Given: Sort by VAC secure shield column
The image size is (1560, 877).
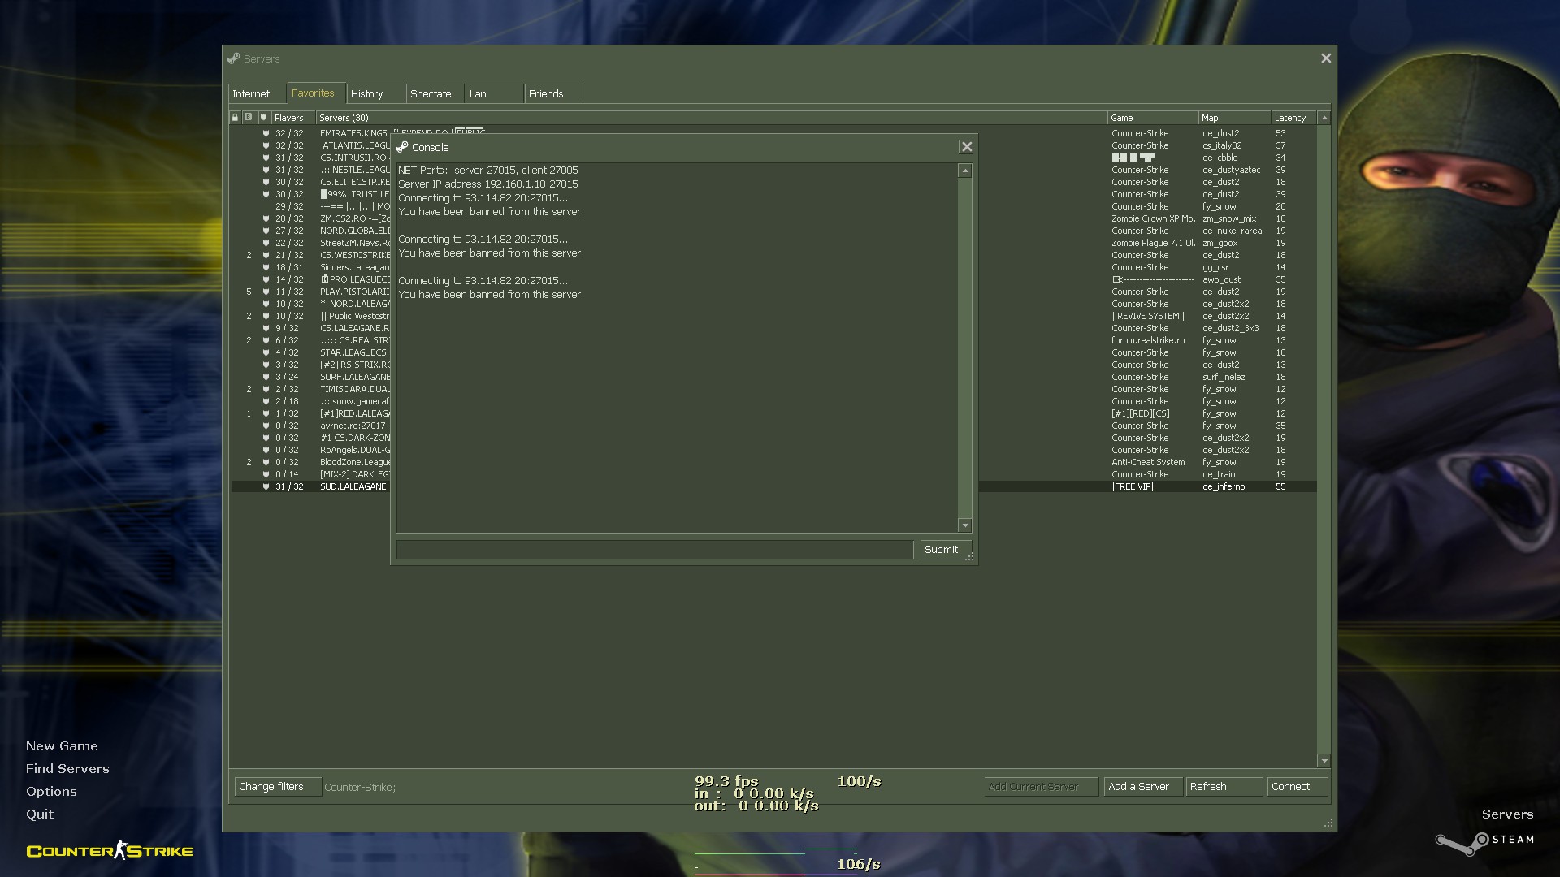Looking at the screenshot, I should pyautogui.click(x=263, y=118).
